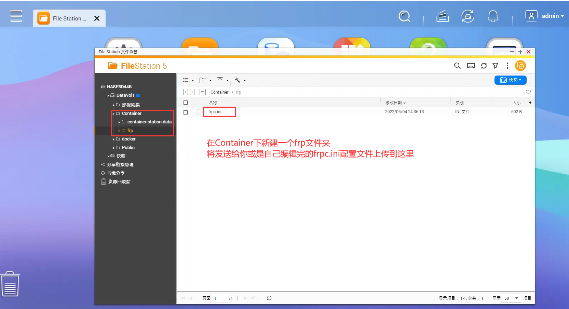Open the QTS main menu hamburger icon

click(x=16, y=16)
